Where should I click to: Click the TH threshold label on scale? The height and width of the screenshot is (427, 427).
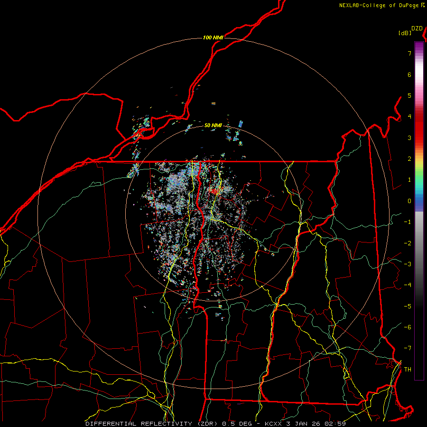click(x=408, y=370)
